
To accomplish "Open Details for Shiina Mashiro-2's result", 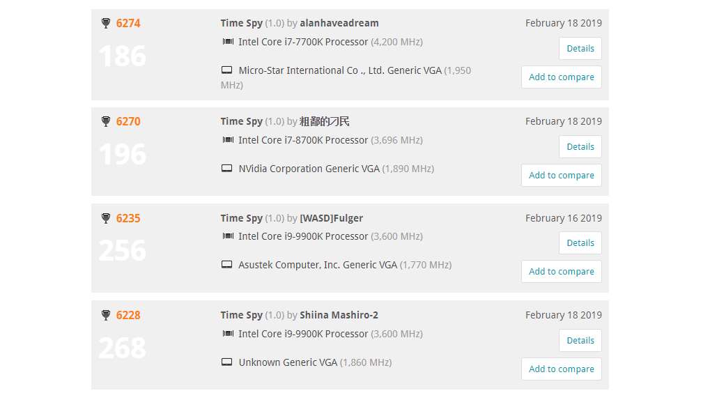I will pos(580,340).
